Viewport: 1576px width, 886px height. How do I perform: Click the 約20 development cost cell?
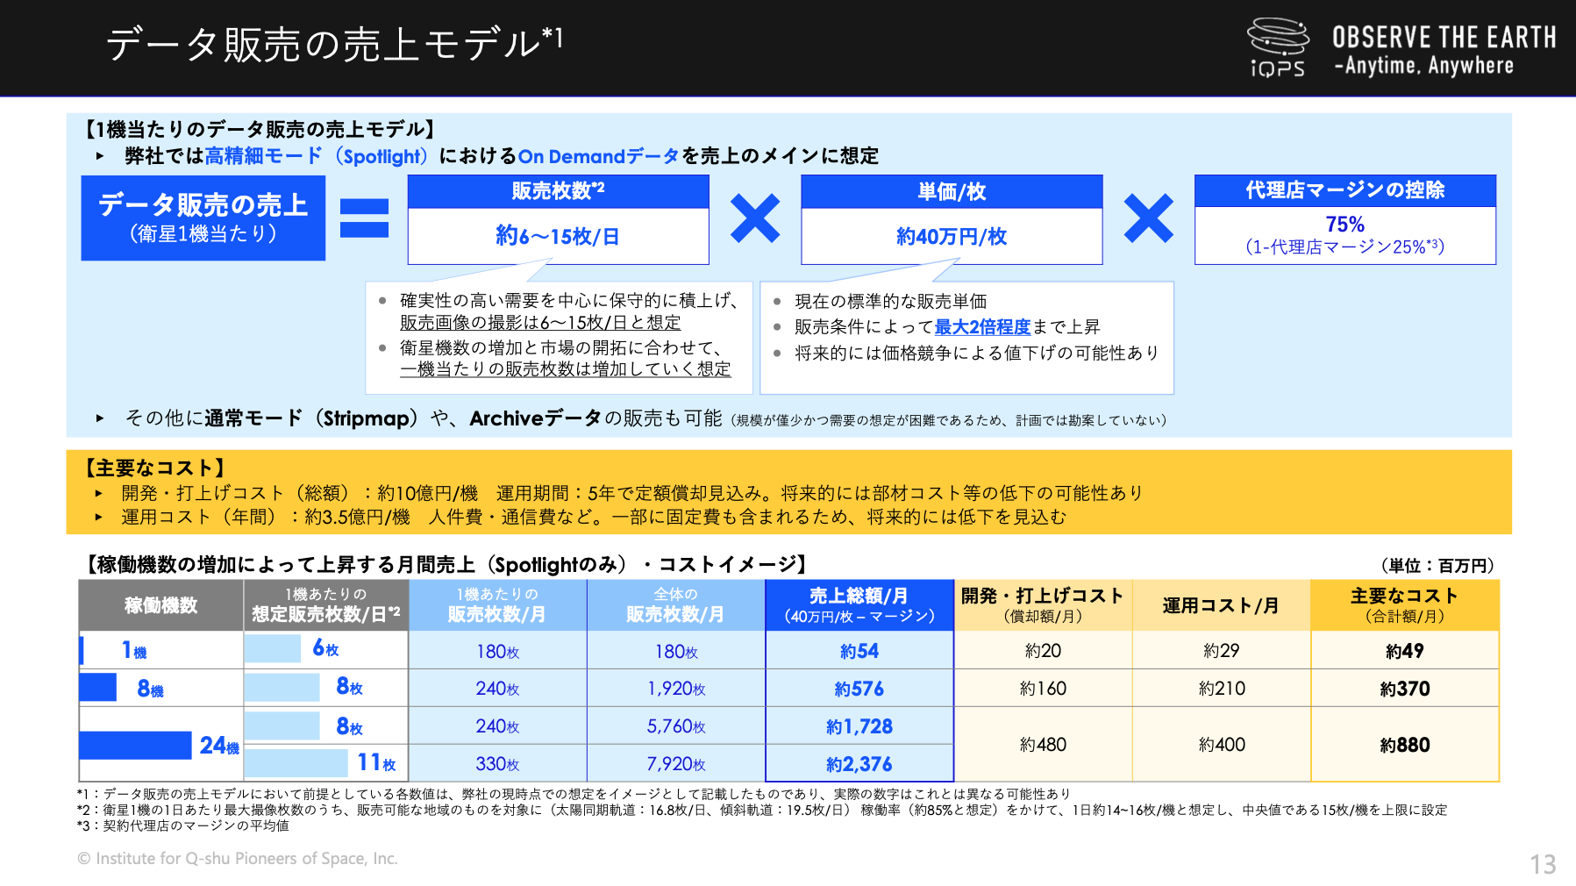[1043, 651]
